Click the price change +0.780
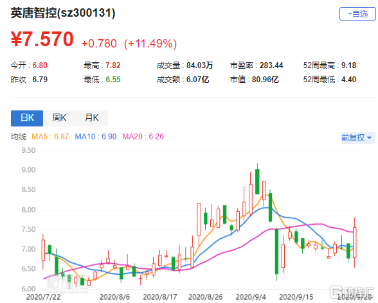The image size is (378, 303). 99,44
